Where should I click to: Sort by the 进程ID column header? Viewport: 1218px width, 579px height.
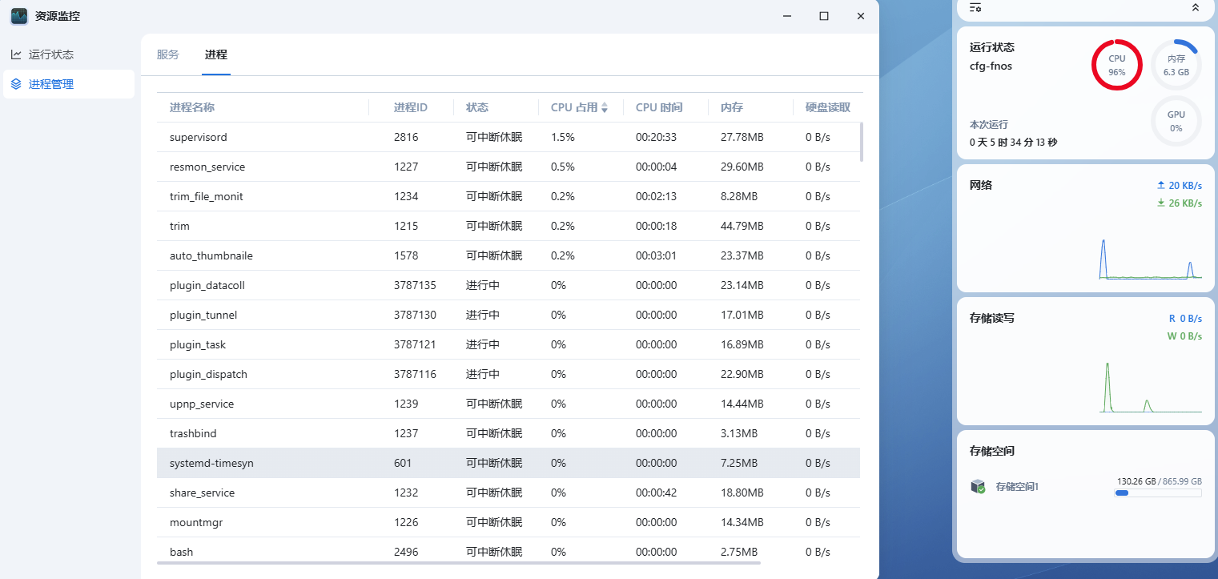click(x=411, y=107)
